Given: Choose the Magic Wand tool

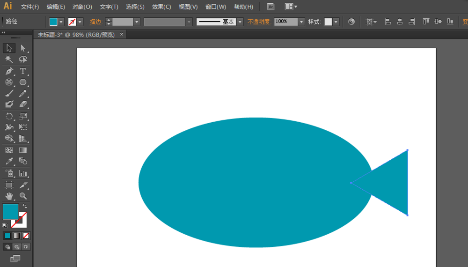Looking at the screenshot, I should pos(9,59).
